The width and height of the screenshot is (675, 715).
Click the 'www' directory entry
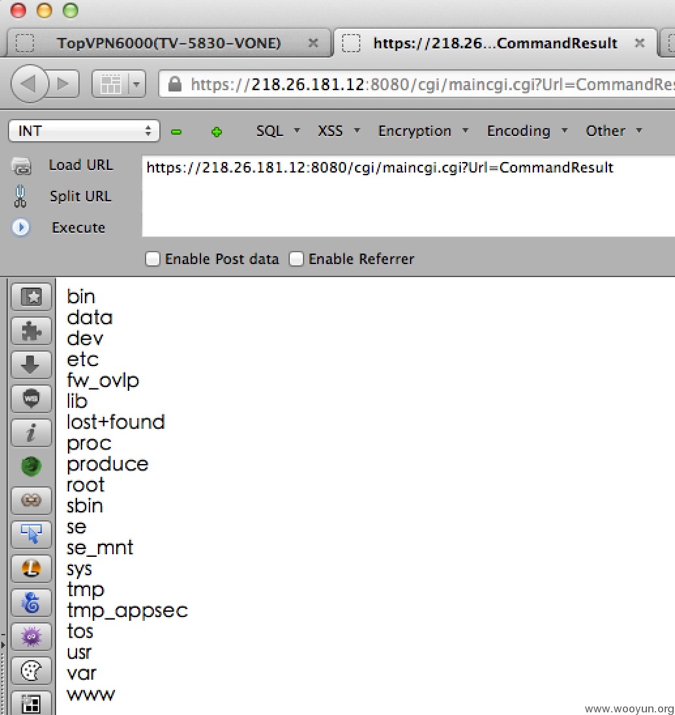[x=91, y=695]
